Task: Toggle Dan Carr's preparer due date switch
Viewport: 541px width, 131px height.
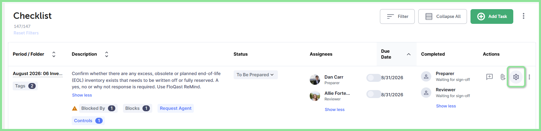Action: [373, 78]
